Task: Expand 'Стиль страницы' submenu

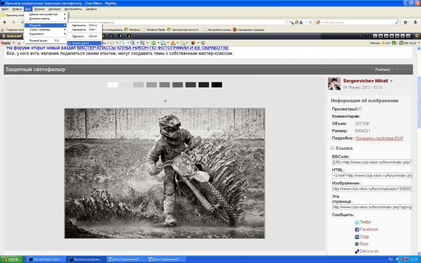Action: coord(45,29)
